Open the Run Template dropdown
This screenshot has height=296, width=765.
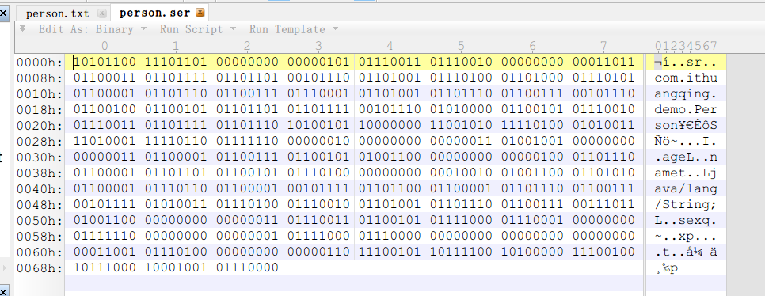click(294, 29)
